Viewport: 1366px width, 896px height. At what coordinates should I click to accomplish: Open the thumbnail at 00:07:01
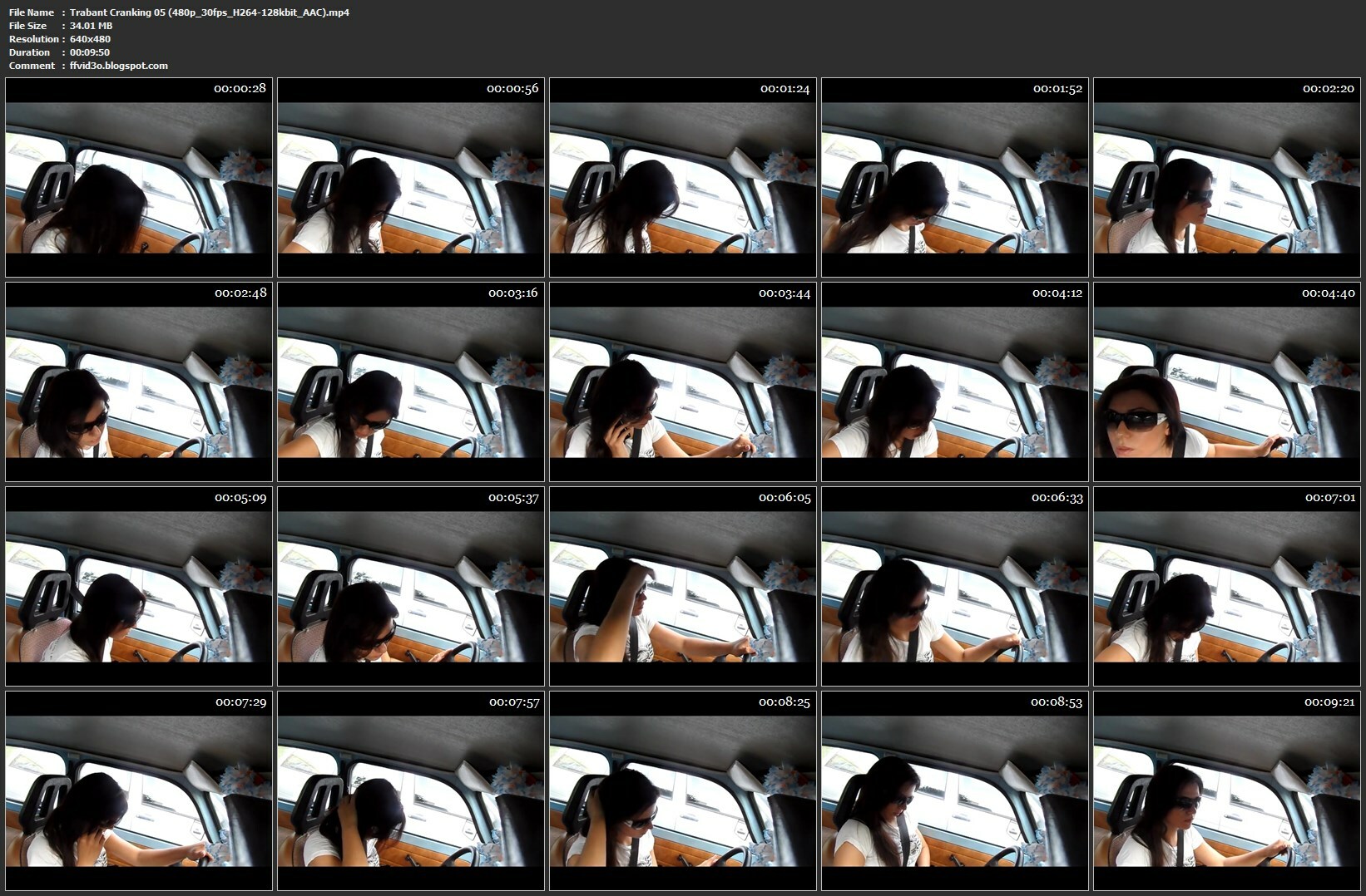(1227, 586)
